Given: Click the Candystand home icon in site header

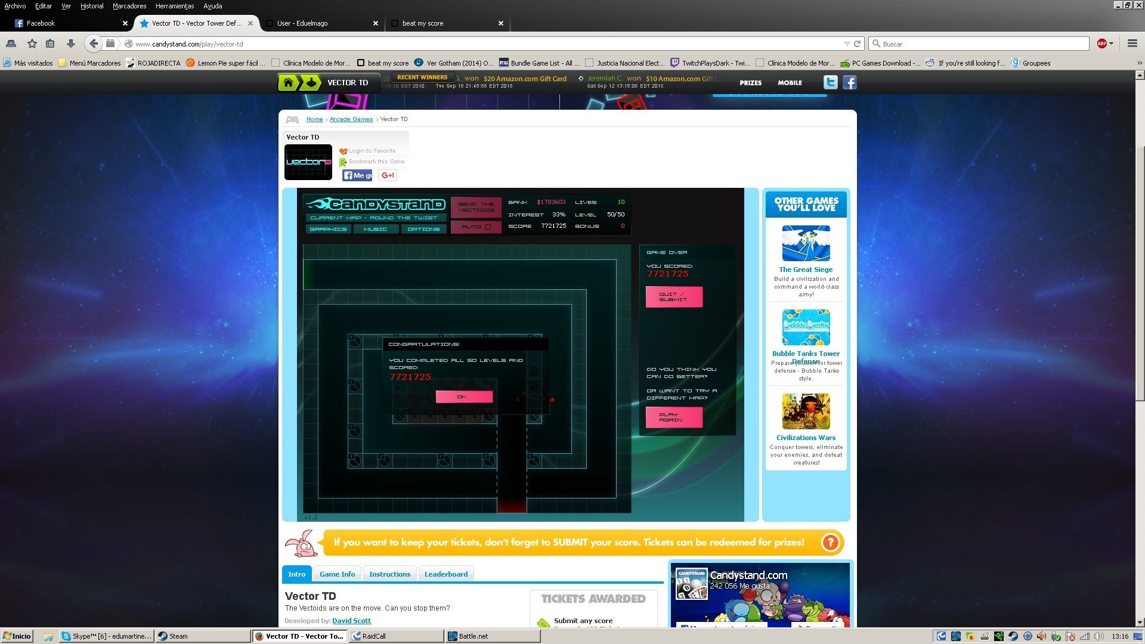Looking at the screenshot, I should tap(288, 82).
